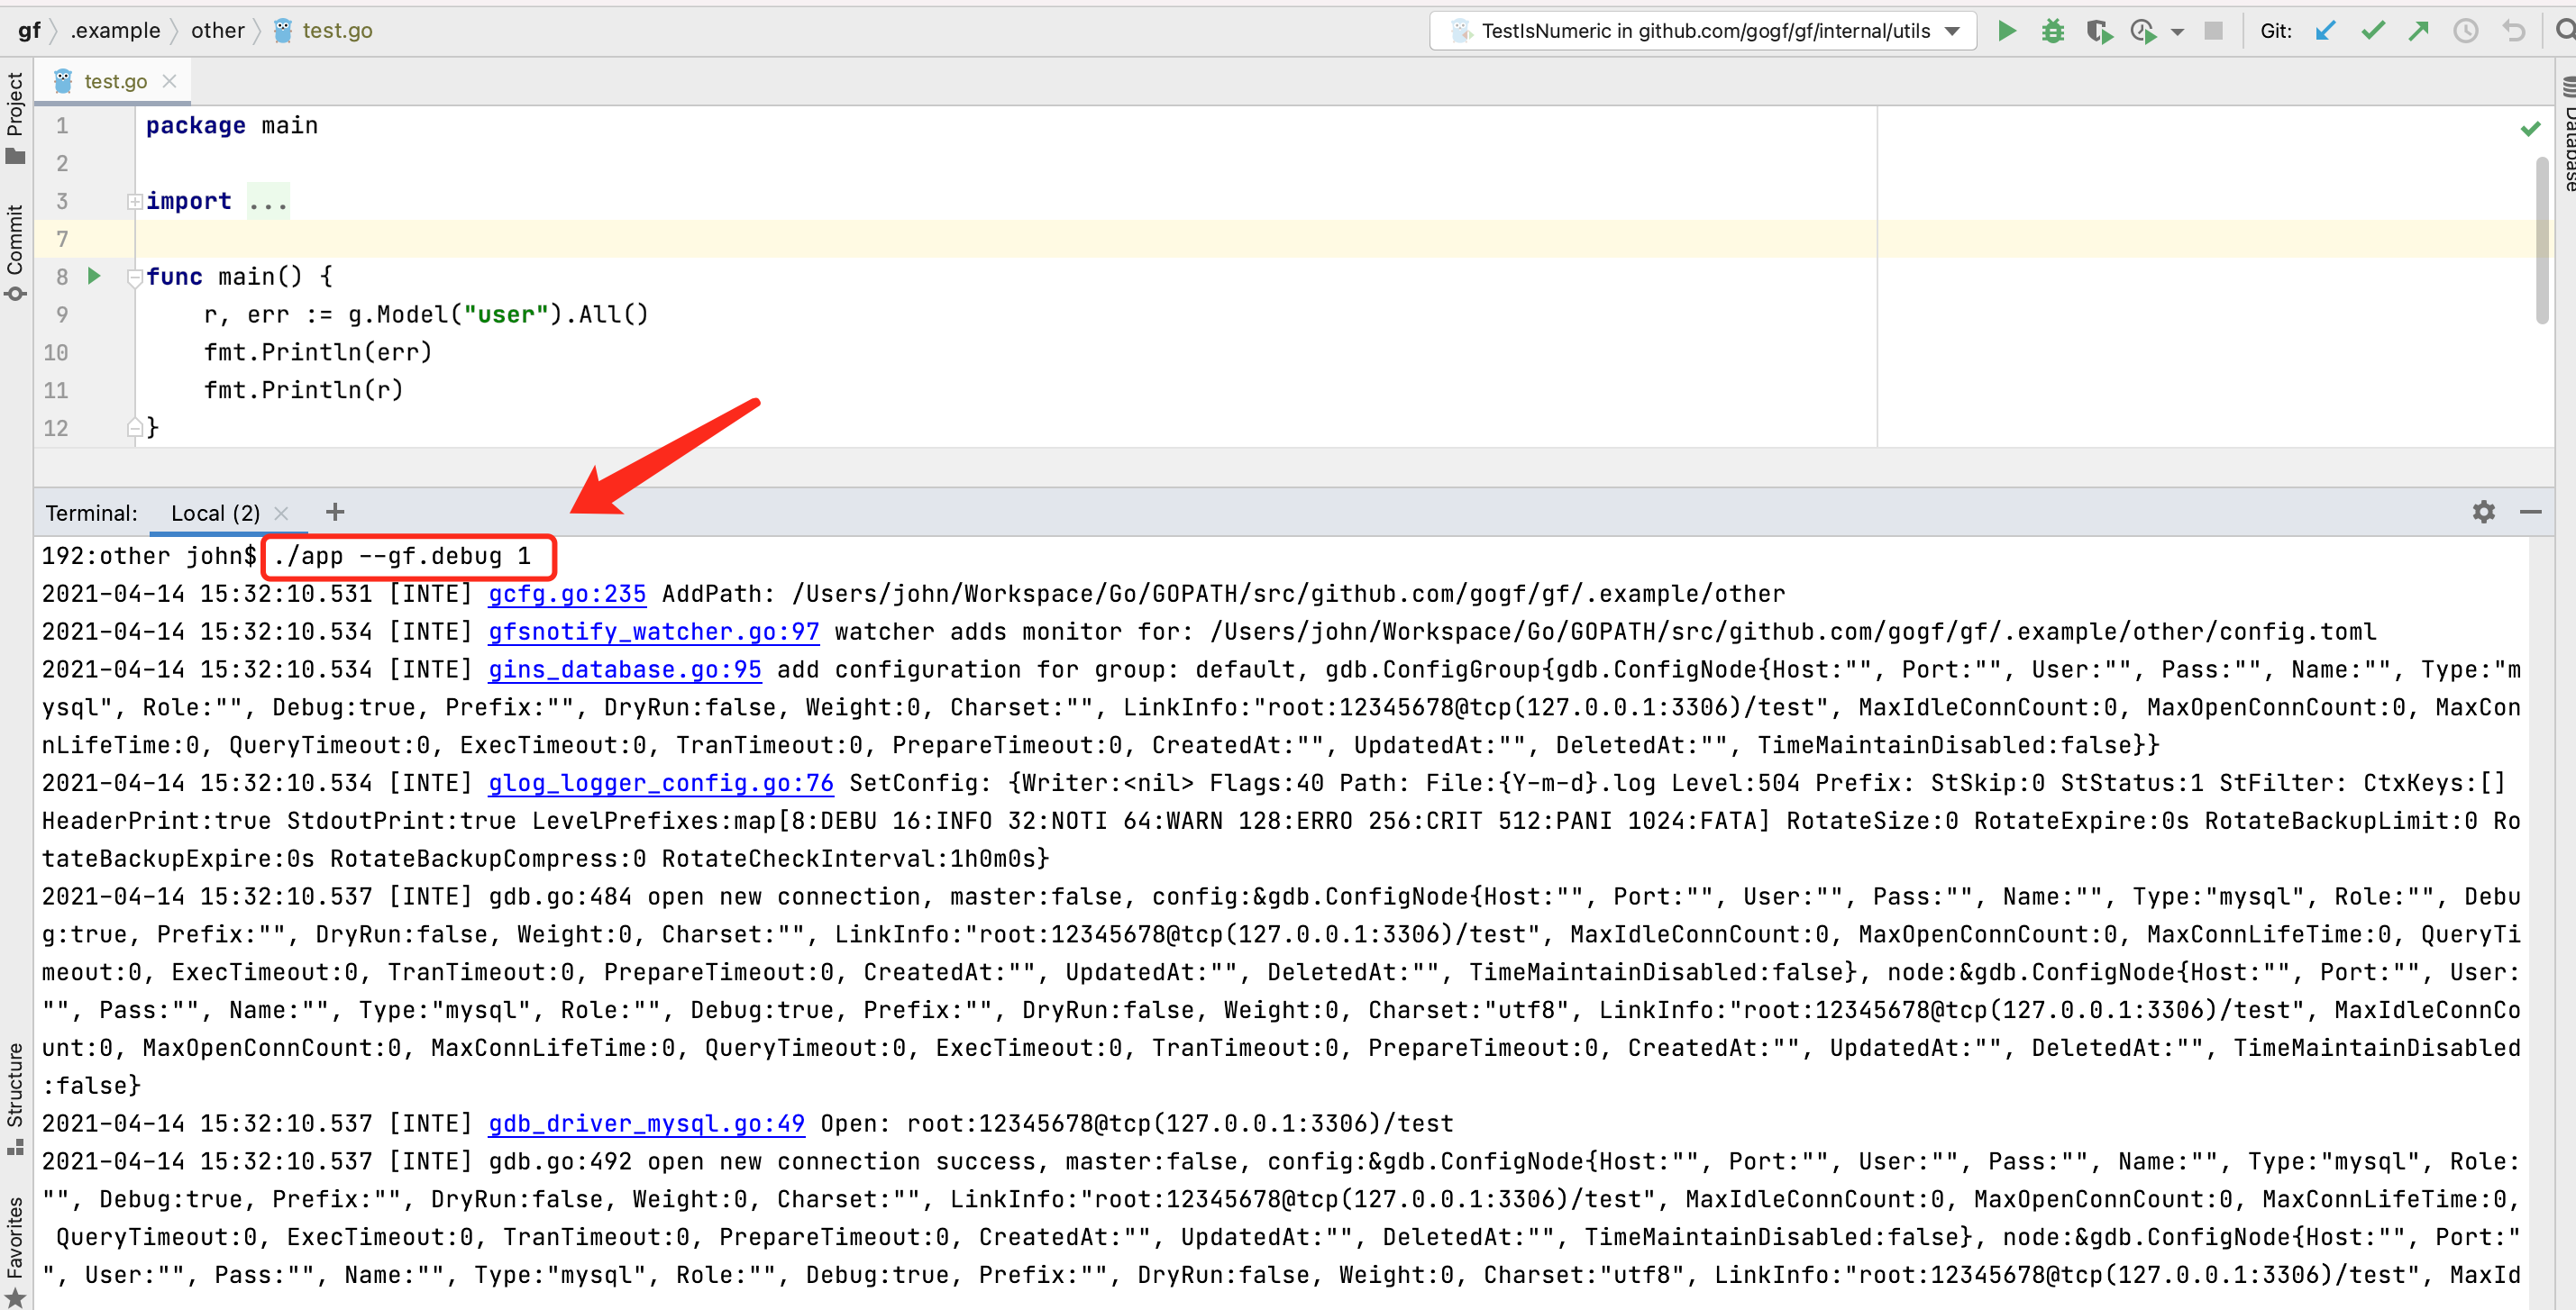Collapse the func main block
2576x1310 pixels.
point(134,277)
